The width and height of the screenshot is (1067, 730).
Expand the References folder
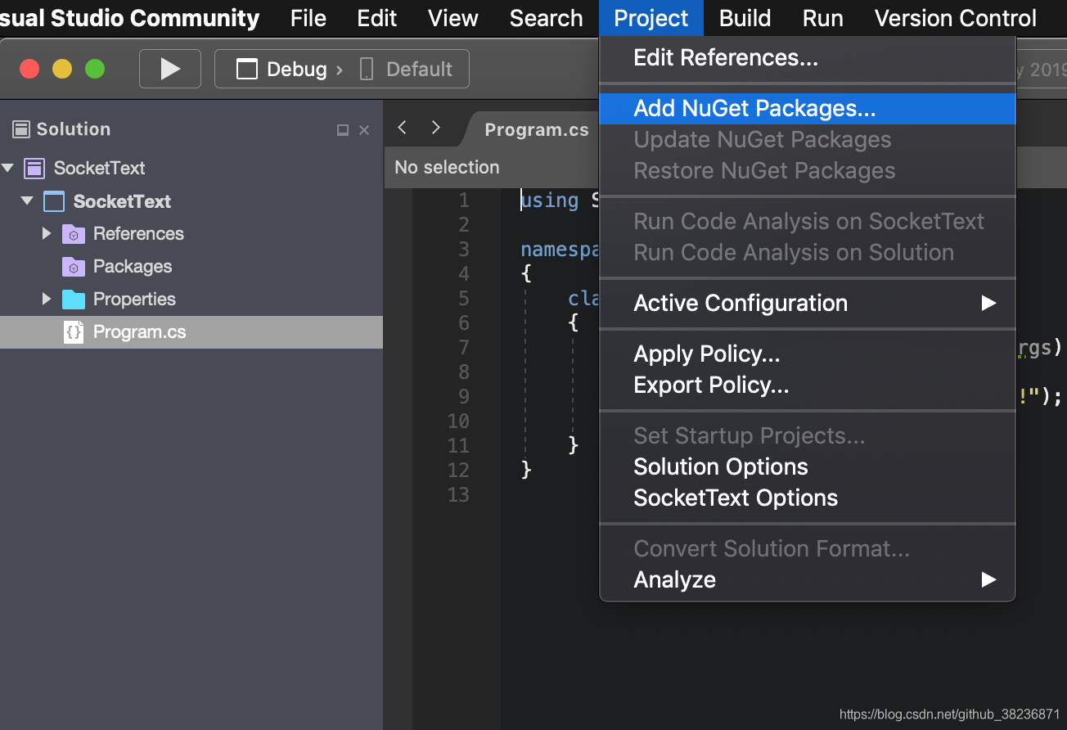pyautogui.click(x=47, y=233)
